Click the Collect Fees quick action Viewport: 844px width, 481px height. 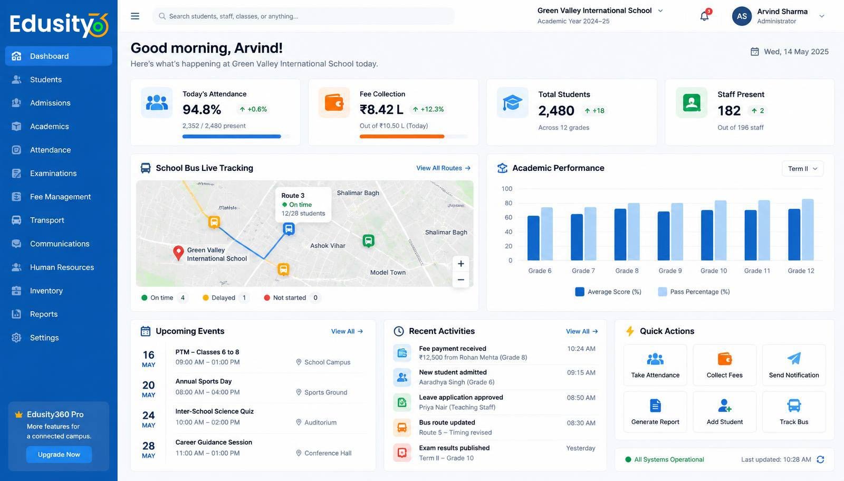tap(725, 365)
